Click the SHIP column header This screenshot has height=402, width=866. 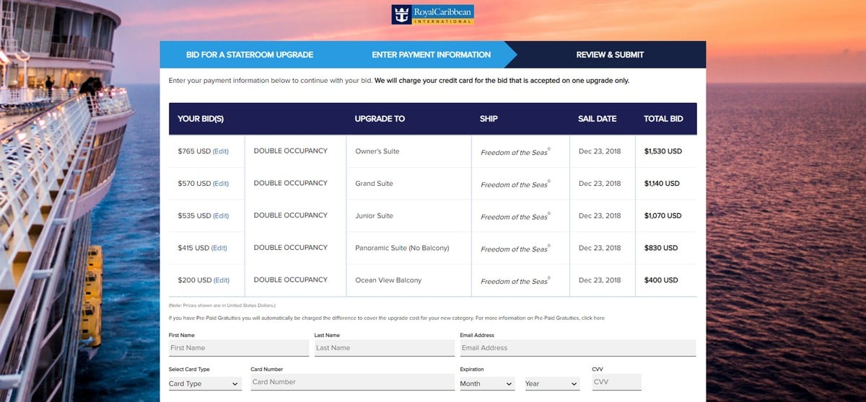[x=489, y=119]
